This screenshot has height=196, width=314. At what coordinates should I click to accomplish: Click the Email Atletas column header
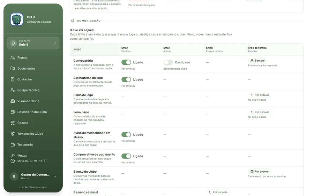167,49
